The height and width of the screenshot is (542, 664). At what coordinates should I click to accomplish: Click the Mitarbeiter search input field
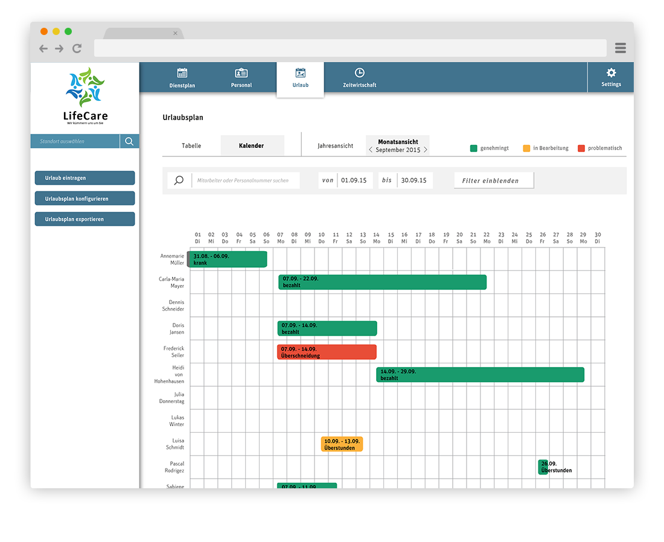(x=246, y=180)
